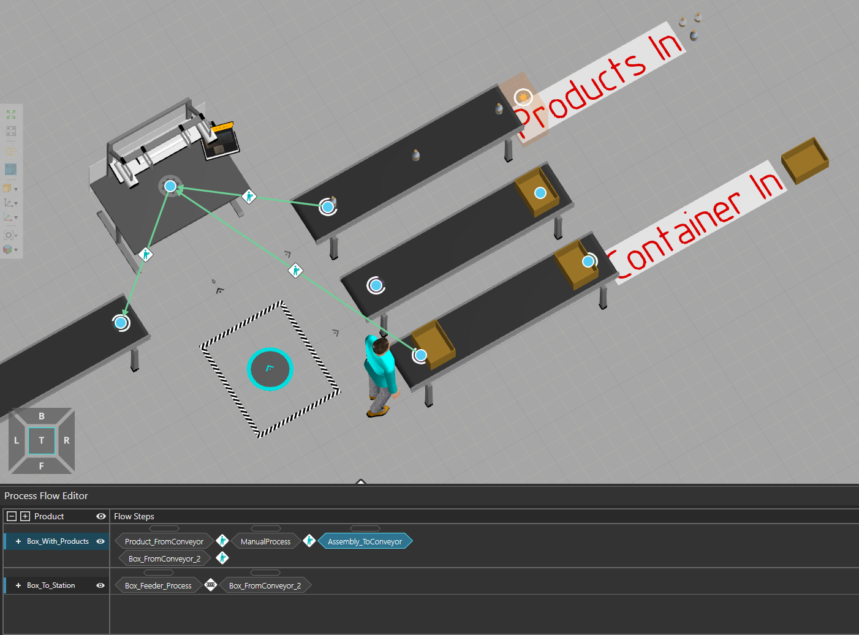Click the human transport icon before Assembly_ToConveyor
This screenshot has width=859, height=635.
(309, 541)
